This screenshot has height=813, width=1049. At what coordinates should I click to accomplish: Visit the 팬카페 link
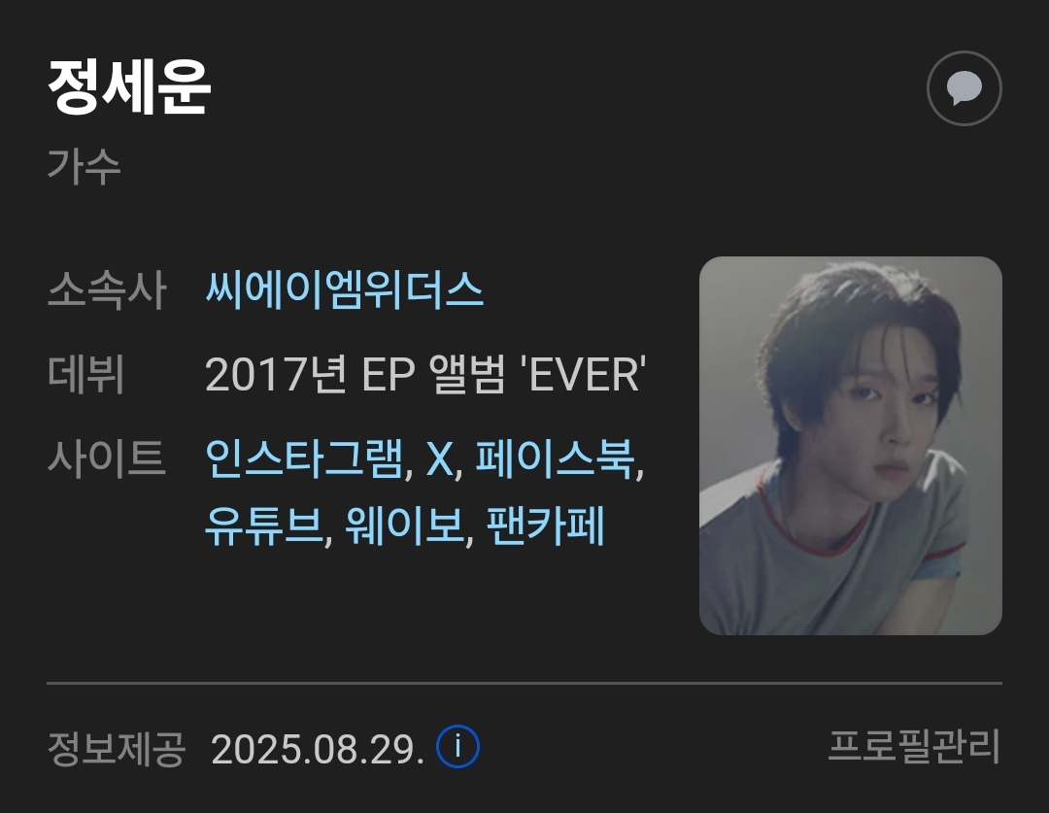(545, 525)
